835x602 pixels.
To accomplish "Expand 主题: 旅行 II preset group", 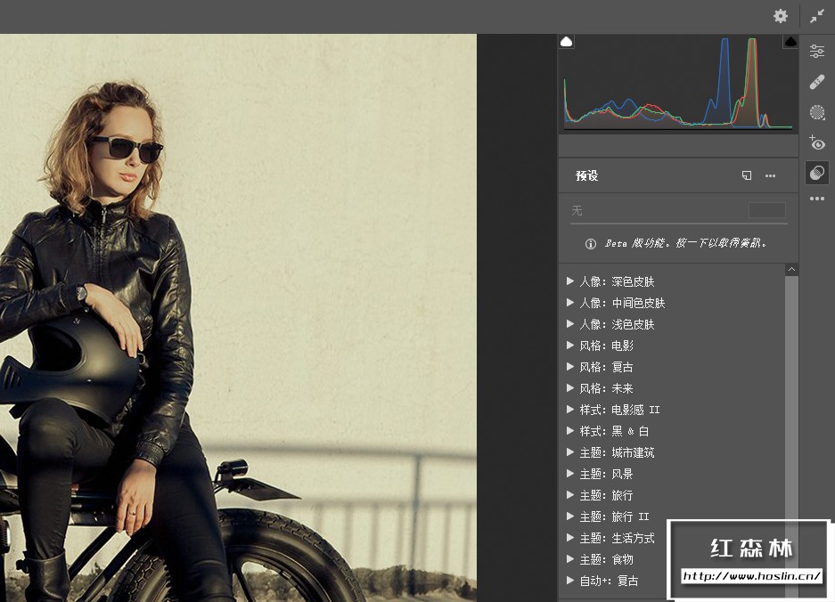I will tap(569, 517).
